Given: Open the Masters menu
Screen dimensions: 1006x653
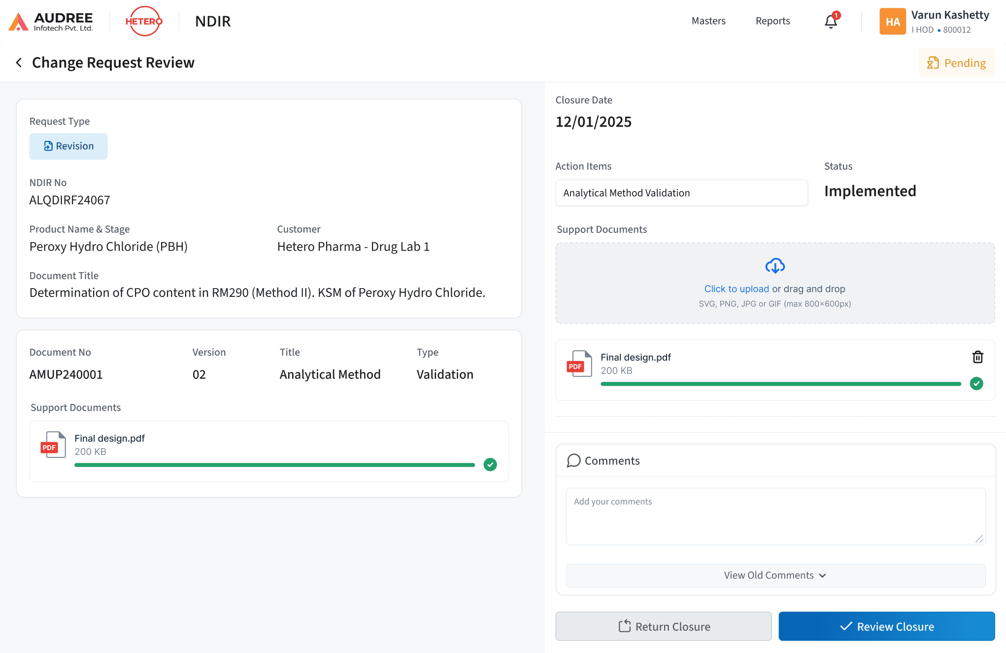Looking at the screenshot, I should click(708, 21).
